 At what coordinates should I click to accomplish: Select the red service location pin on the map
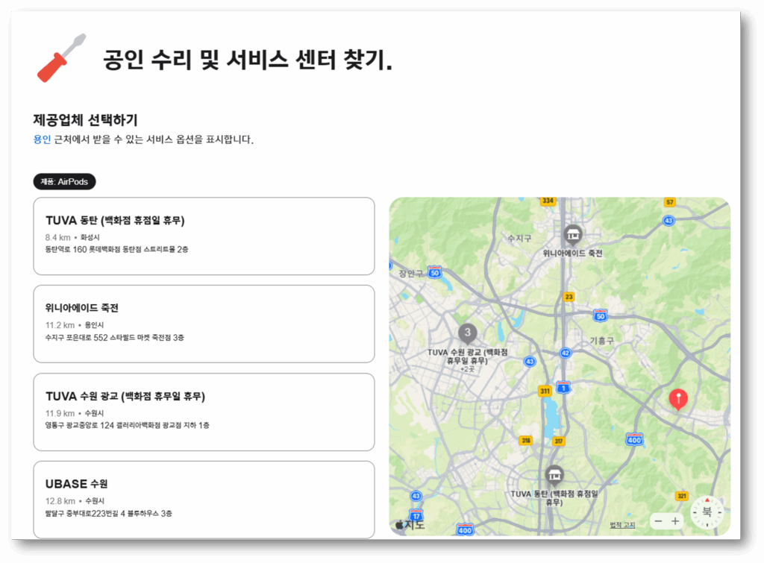(x=677, y=397)
